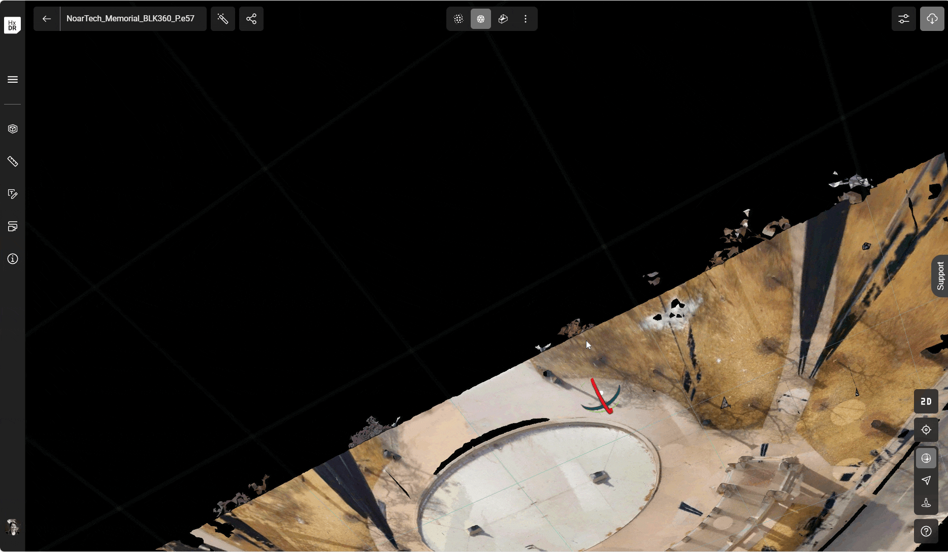
Task: Switch to 2D view
Action: coord(926,401)
